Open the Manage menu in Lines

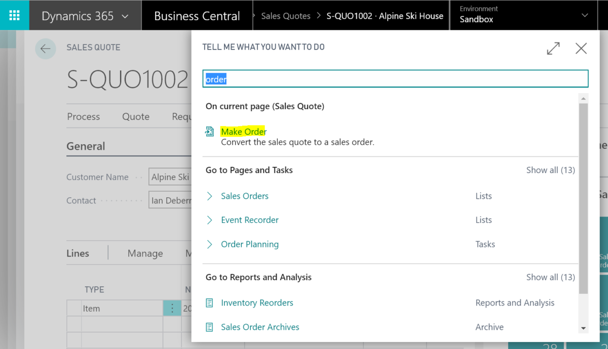[145, 253]
